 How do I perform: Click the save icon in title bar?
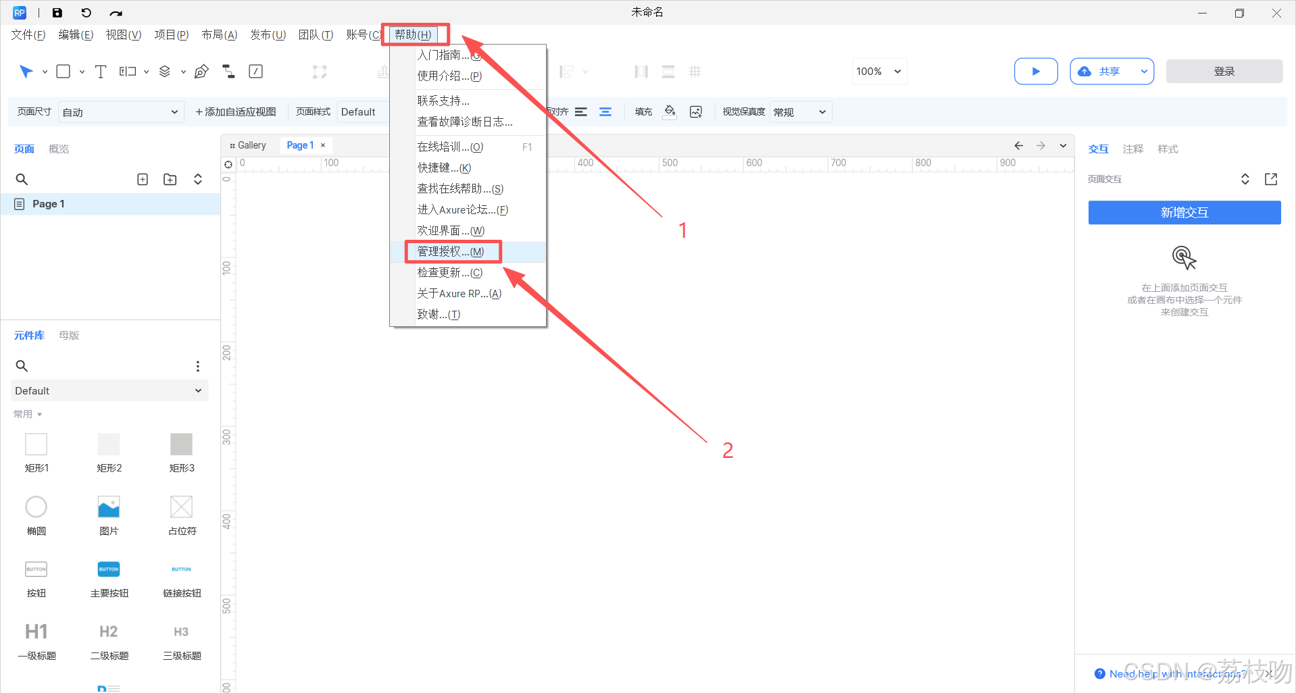coord(57,13)
